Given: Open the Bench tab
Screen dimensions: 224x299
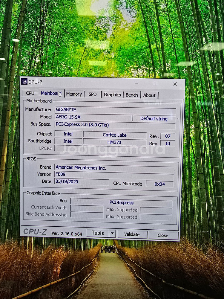Looking at the screenshot, I should pos(132,95).
